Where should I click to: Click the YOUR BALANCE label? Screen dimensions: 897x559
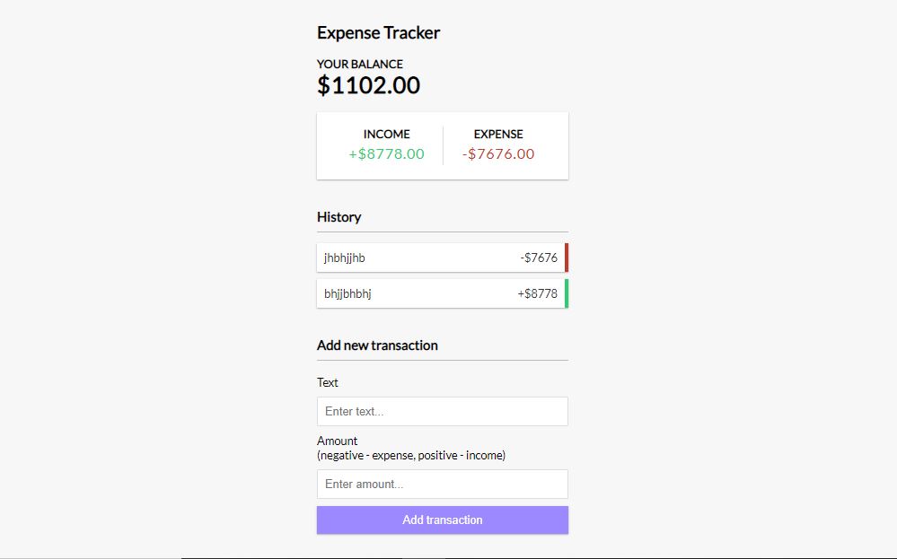[x=360, y=64]
